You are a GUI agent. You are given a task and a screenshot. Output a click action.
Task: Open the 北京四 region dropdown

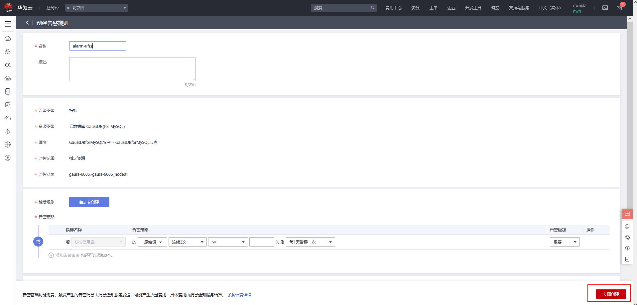(97, 8)
